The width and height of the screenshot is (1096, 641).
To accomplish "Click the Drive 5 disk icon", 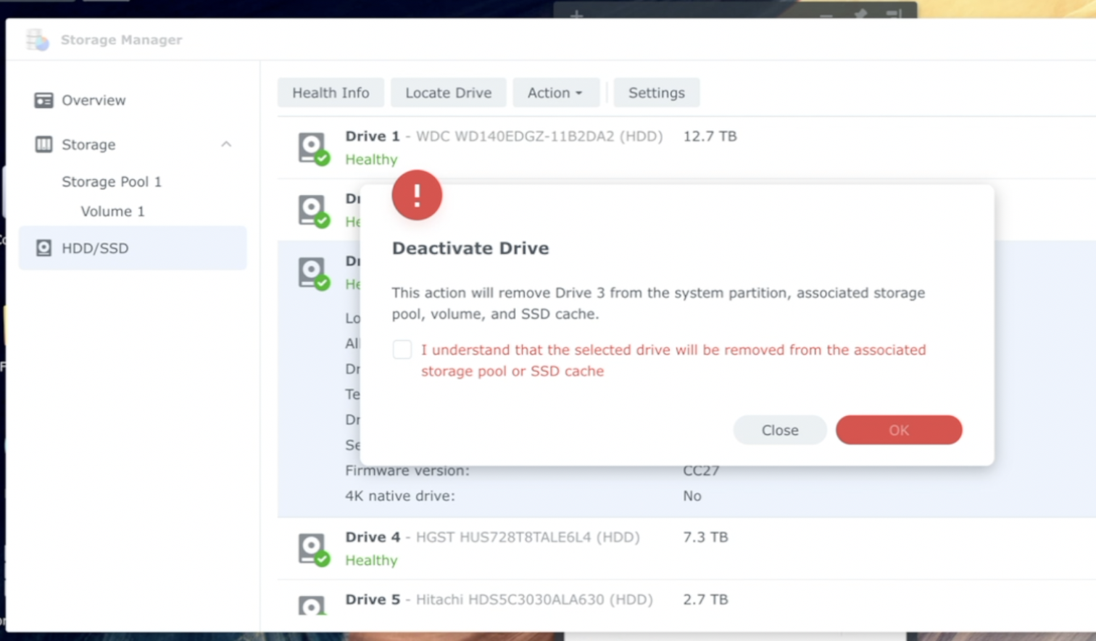I will tap(313, 605).
